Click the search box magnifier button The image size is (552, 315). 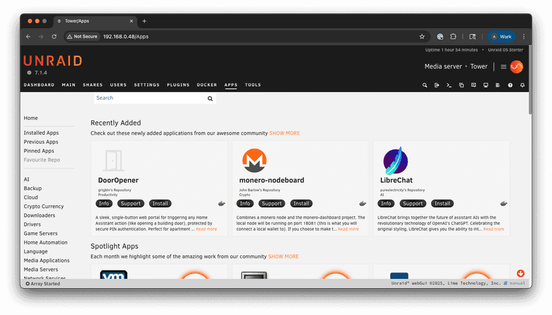click(210, 98)
